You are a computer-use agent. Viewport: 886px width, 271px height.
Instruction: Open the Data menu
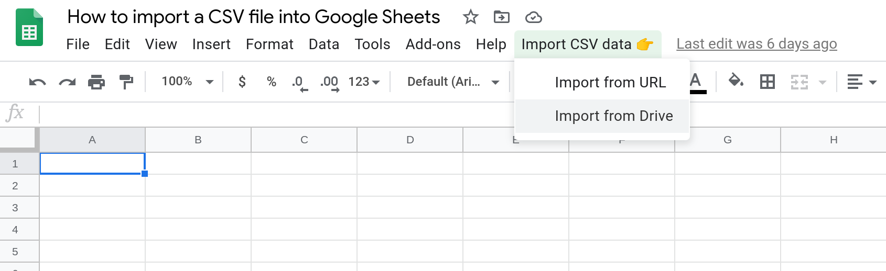[323, 44]
